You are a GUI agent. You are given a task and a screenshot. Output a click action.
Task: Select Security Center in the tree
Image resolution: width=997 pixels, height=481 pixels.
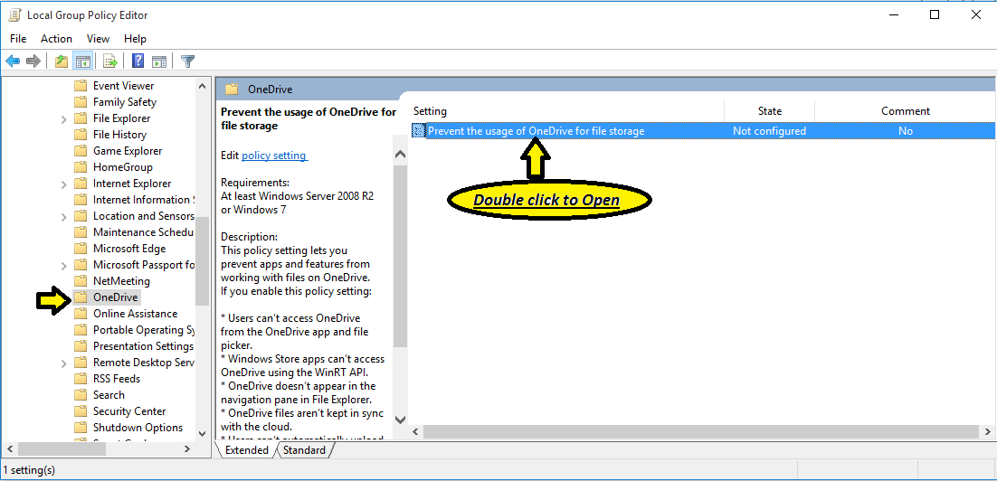(x=129, y=411)
